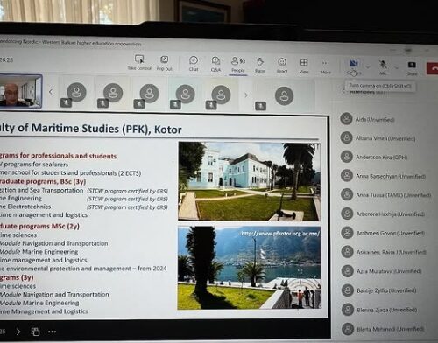Select attendee Andersson Kira in list
The image size is (438, 343).
coord(374,157)
